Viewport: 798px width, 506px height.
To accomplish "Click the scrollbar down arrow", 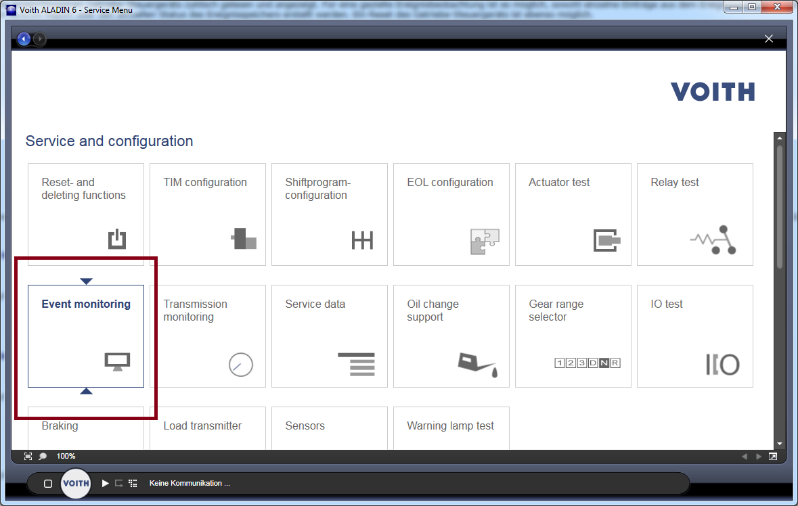I will pyautogui.click(x=780, y=444).
